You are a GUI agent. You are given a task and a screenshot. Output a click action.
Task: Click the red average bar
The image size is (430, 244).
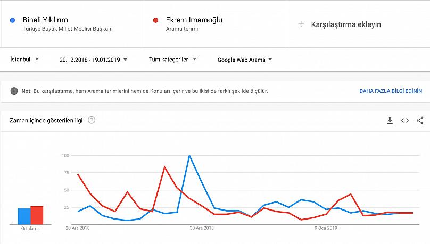click(x=37, y=215)
